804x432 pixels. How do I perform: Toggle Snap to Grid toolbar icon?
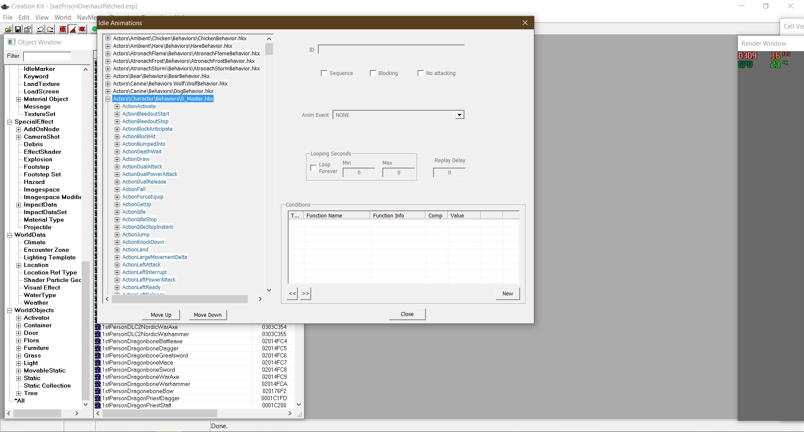[63, 29]
